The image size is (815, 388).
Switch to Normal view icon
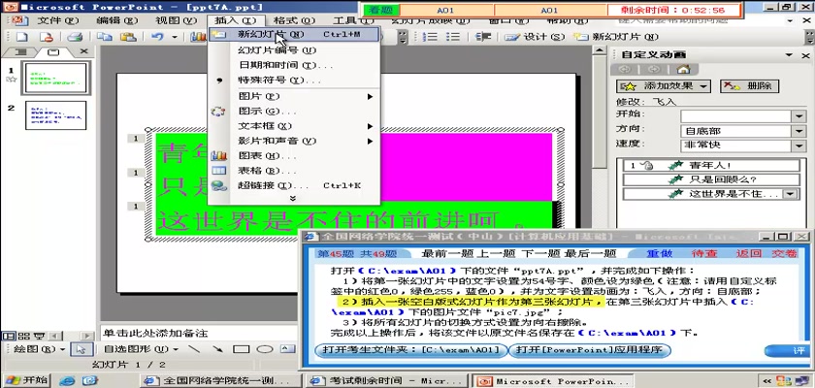click(8, 336)
